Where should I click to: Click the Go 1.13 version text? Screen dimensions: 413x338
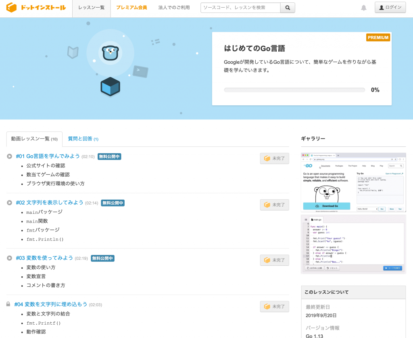(314, 336)
